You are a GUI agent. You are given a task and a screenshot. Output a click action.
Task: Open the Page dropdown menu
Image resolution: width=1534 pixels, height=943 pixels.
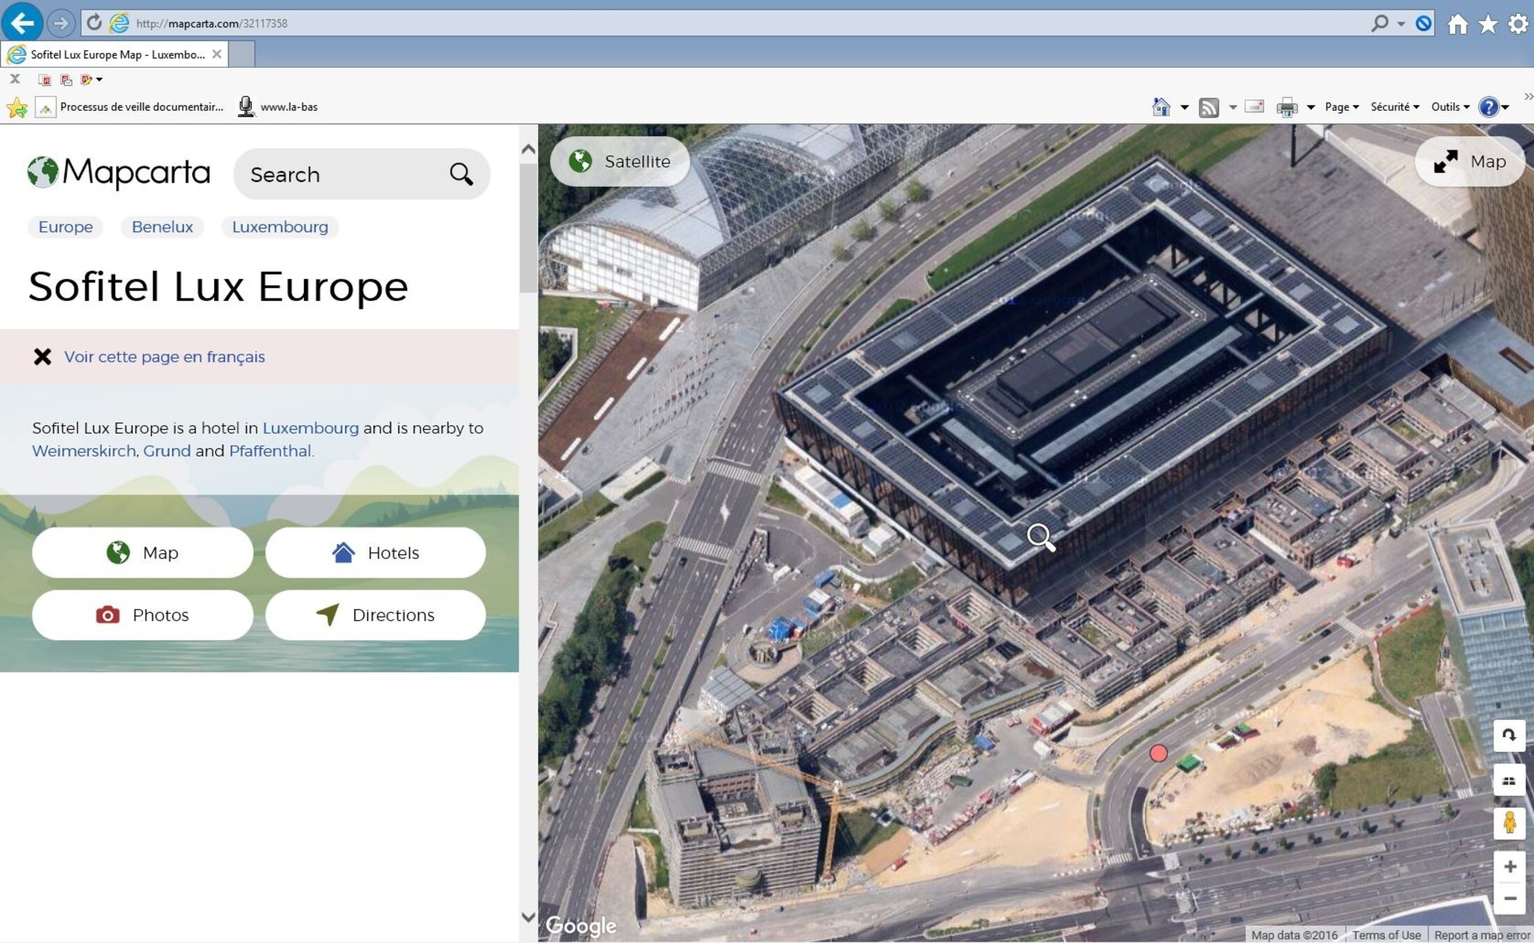tap(1341, 107)
